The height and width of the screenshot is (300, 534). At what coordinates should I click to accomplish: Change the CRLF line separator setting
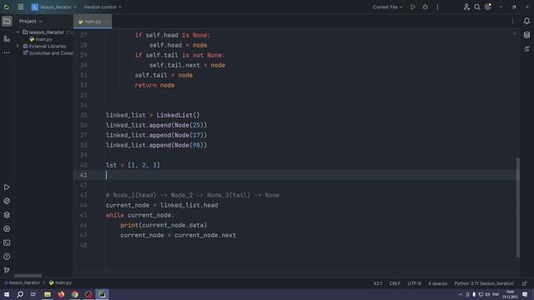395,283
